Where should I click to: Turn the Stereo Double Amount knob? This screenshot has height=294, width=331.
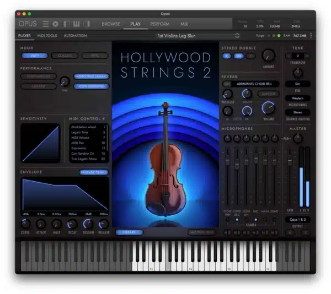pos(268,56)
